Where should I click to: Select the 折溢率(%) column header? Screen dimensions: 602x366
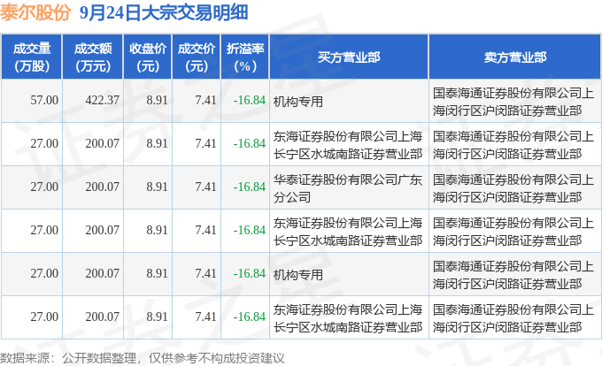245,57
